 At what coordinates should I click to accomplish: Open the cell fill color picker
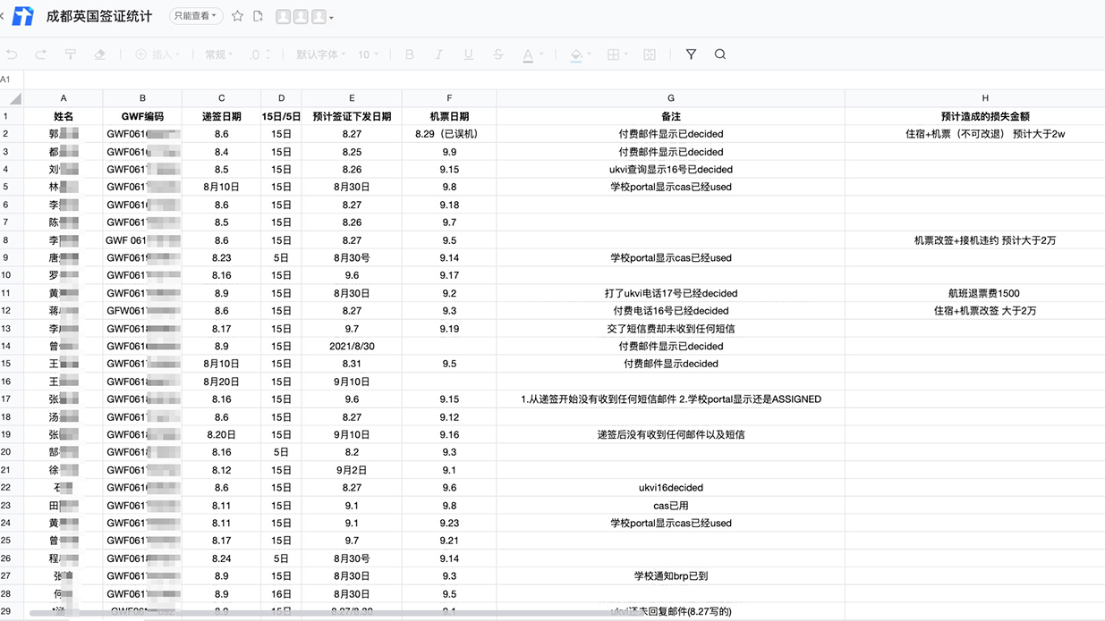pyautogui.click(x=576, y=55)
